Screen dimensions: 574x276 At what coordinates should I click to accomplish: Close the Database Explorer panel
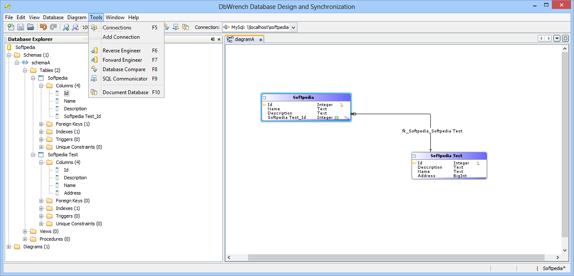(x=219, y=39)
